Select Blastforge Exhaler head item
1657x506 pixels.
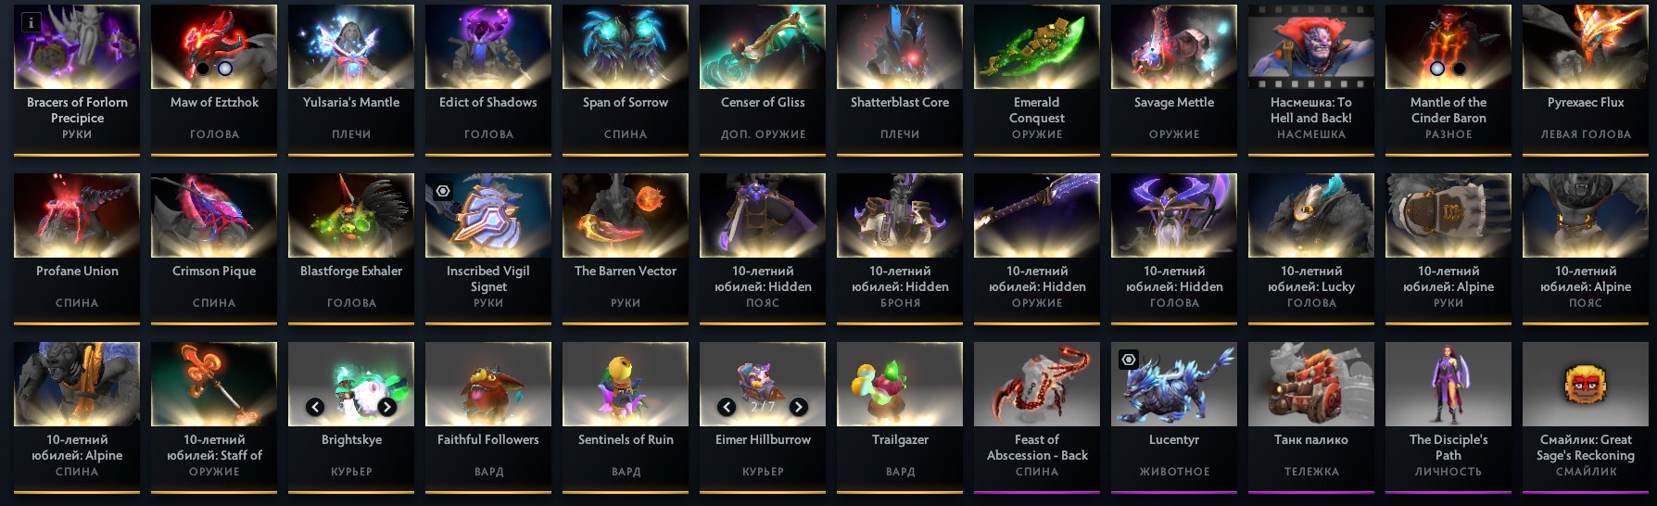[351, 248]
